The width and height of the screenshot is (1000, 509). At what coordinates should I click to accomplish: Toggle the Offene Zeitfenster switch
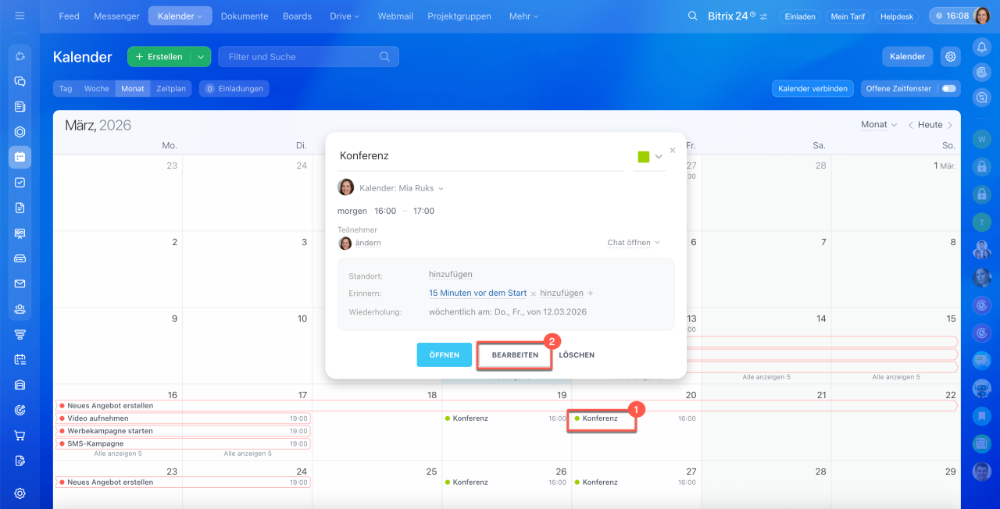[x=948, y=89]
